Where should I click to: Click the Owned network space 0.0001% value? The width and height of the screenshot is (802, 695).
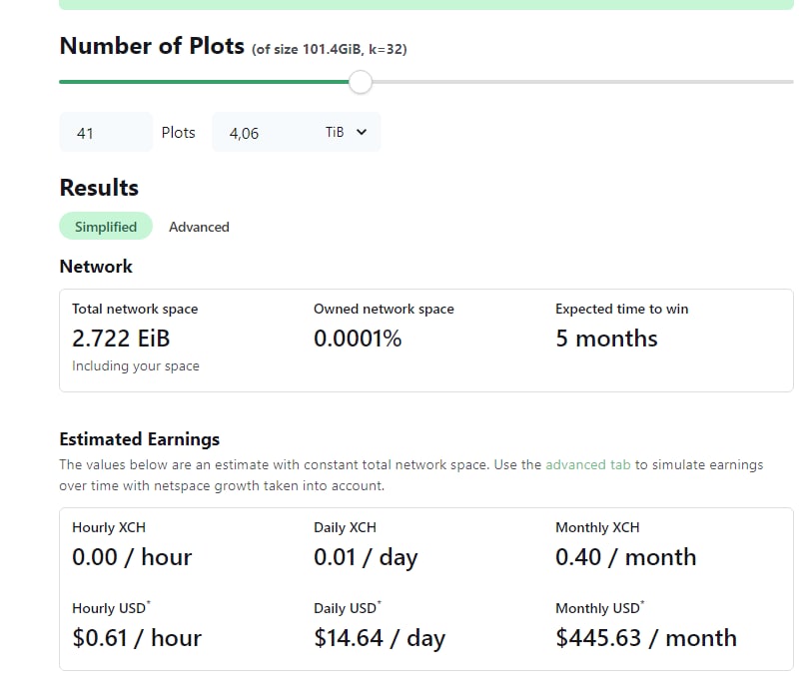pyautogui.click(x=358, y=339)
